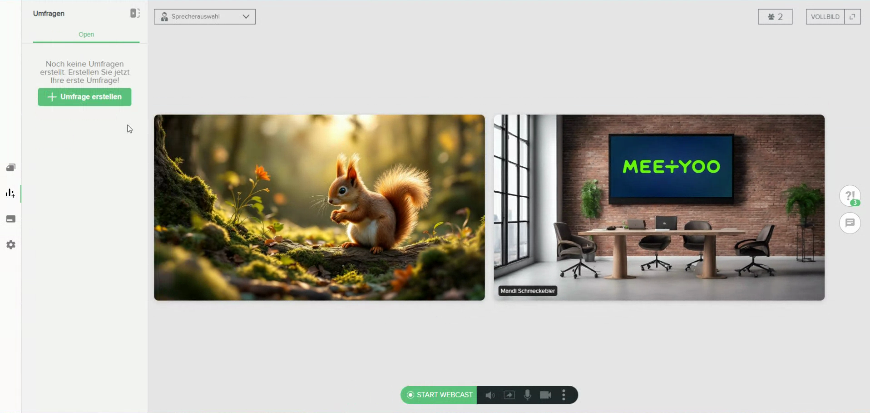Click the screen share icon
Image resolution: width=870 pixels, height=413 pixels.
(509, 395)
